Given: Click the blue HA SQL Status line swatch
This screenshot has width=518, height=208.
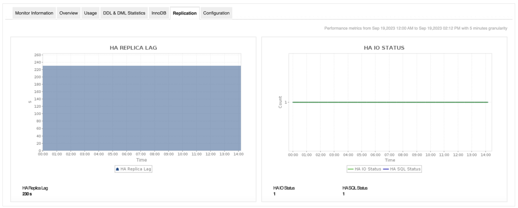Looking at the screenshot, I should coord(386,169).
